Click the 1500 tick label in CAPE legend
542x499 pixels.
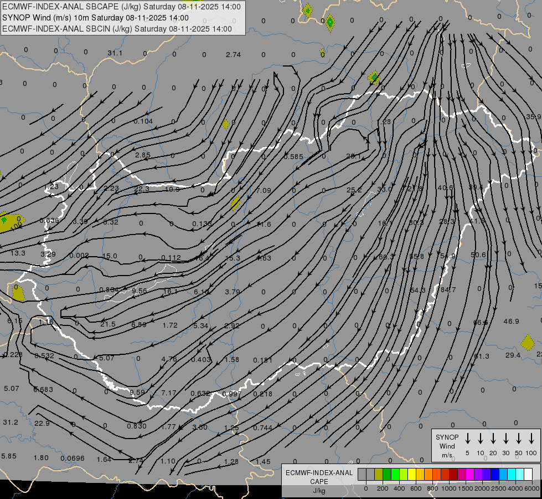[465, 488]
